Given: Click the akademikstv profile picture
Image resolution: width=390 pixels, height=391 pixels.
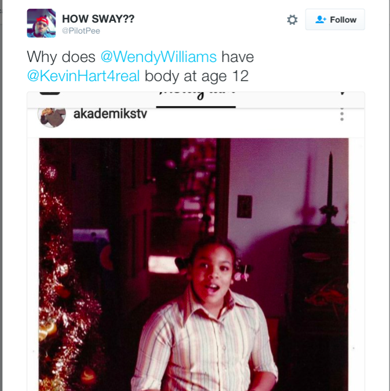Looking at the screenshot, I should click(51, 114).
